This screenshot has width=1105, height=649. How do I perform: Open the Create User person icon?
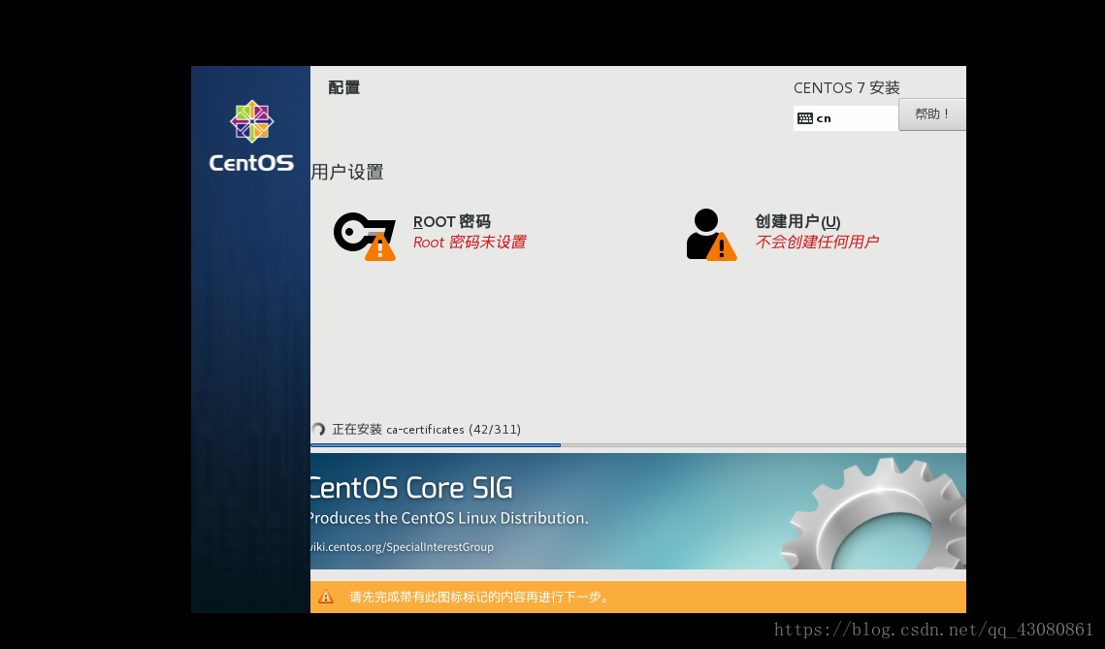711,235
